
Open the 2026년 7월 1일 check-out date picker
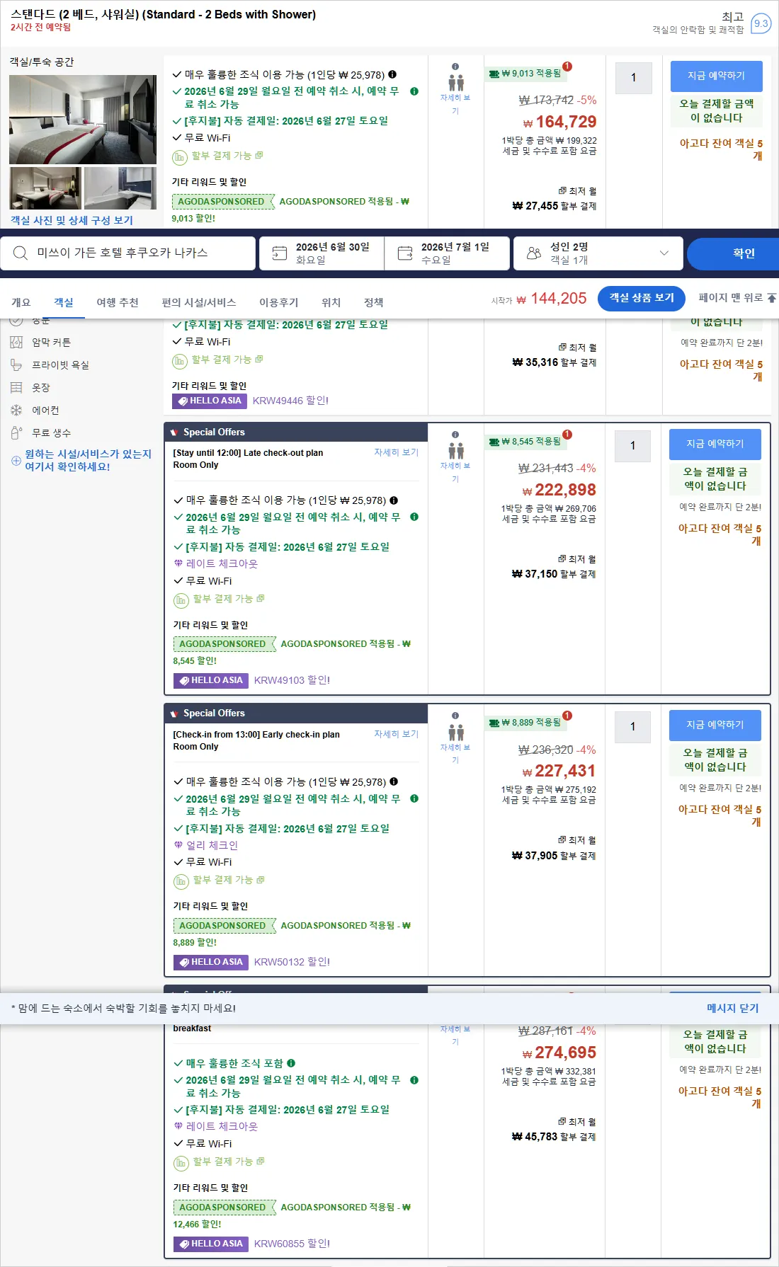(x=447, y=253)
